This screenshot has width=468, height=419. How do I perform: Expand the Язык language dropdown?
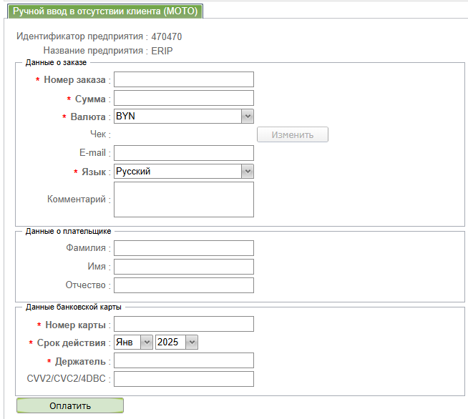click(184, 172)
